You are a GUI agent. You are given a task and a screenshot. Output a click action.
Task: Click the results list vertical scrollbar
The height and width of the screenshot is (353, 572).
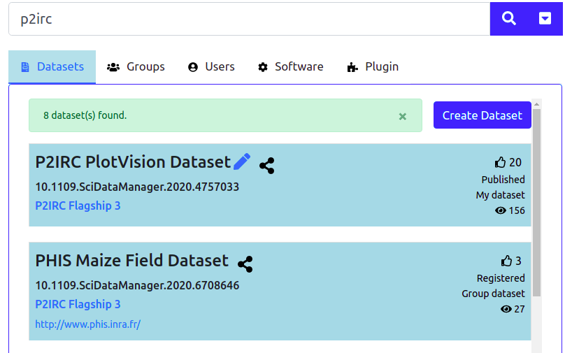536,210
